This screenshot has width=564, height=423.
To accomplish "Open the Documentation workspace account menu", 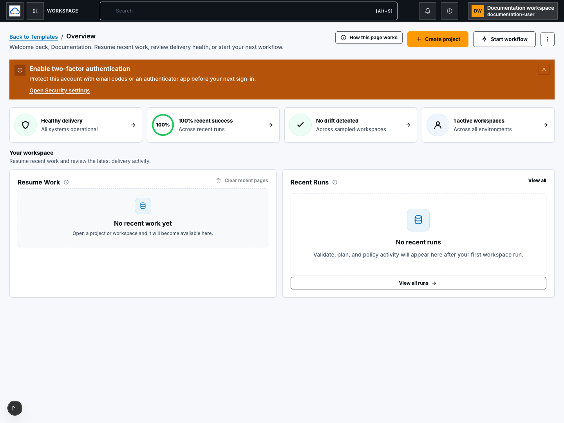I will 513,11.
